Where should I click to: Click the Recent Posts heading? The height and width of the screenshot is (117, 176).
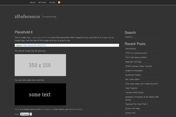tap(135, 44)
